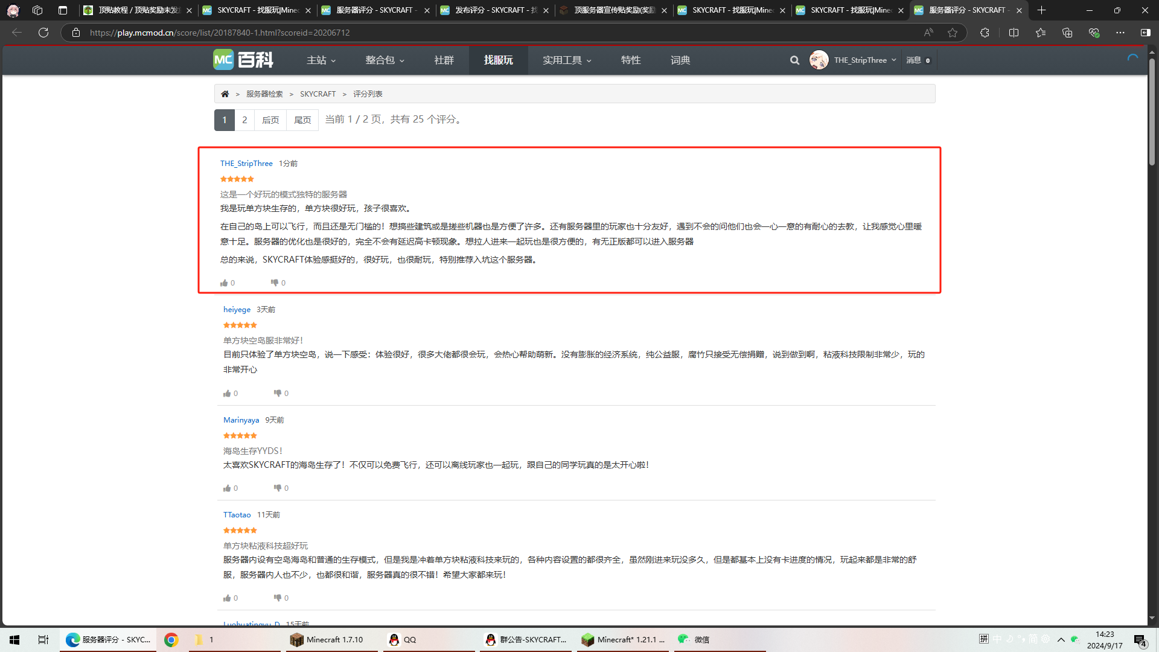This screenshot has height=652, width=1159.
Task: Open THE_StripThree account dropdown in navbar
Action: click(x=865, y=60)
